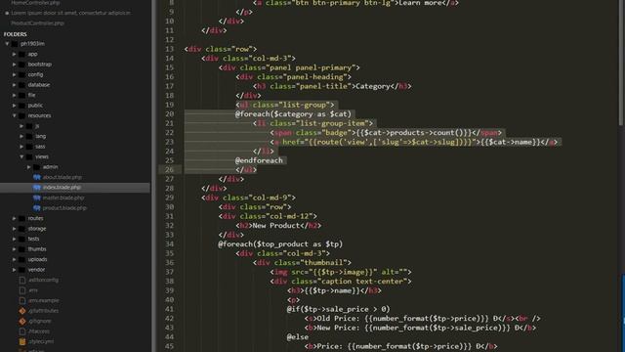Click New Product heading text on line 32
Screen dimensions: 625x352
click(x=275, y=226)
